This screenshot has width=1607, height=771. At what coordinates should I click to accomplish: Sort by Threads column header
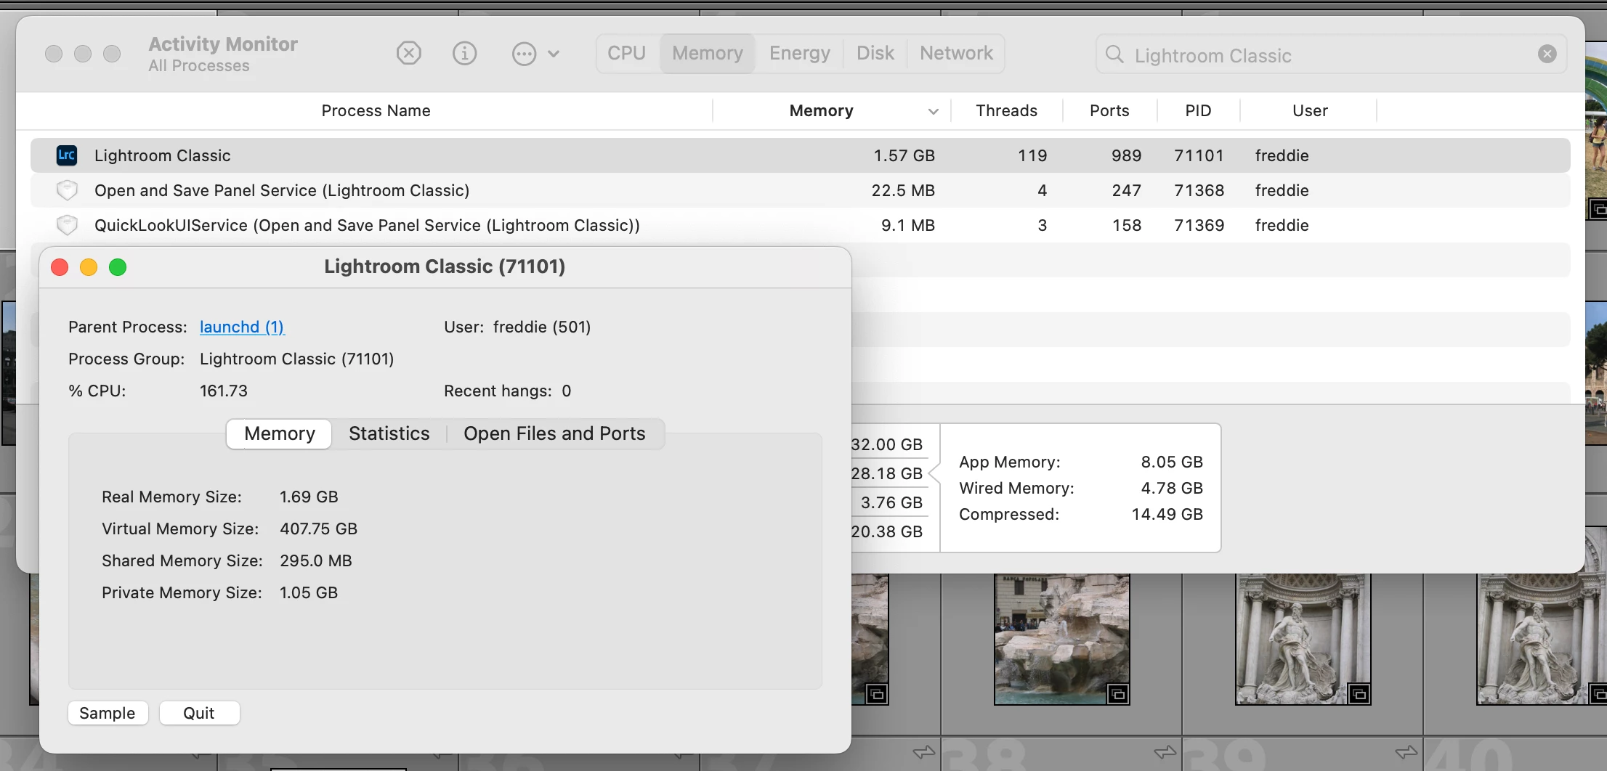(x=1006, y=110)
